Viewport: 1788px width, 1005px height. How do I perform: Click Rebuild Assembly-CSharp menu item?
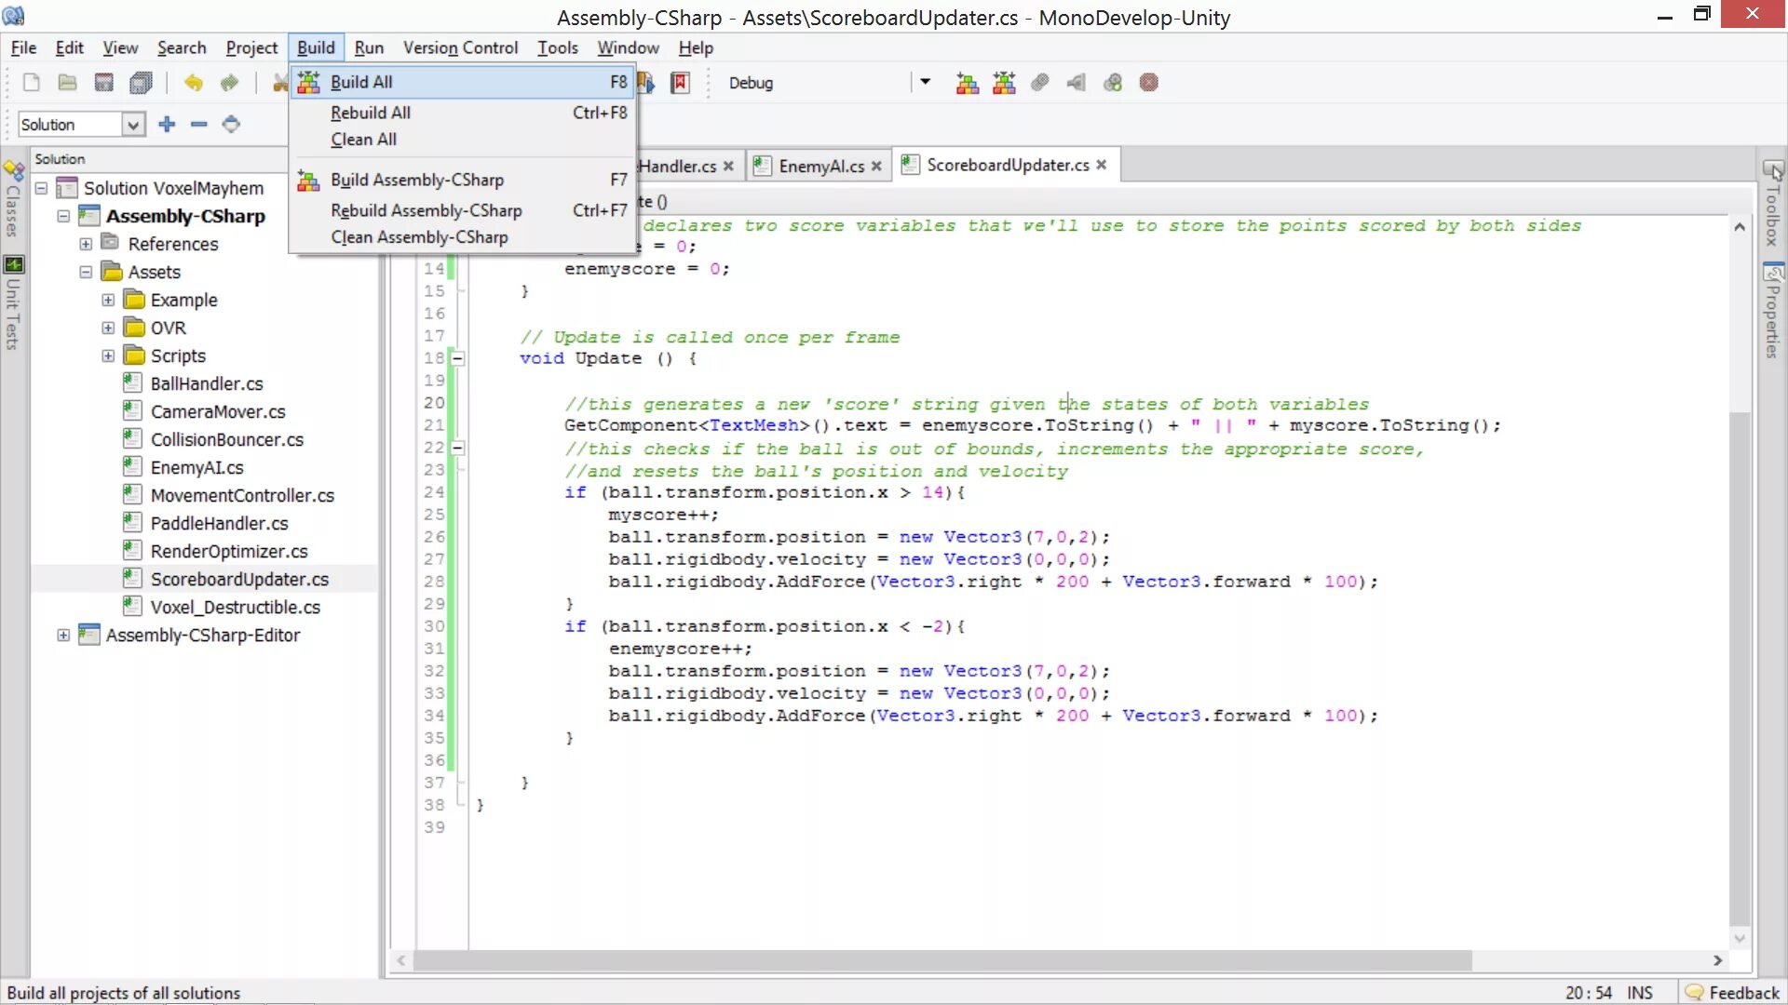[427, 208]
